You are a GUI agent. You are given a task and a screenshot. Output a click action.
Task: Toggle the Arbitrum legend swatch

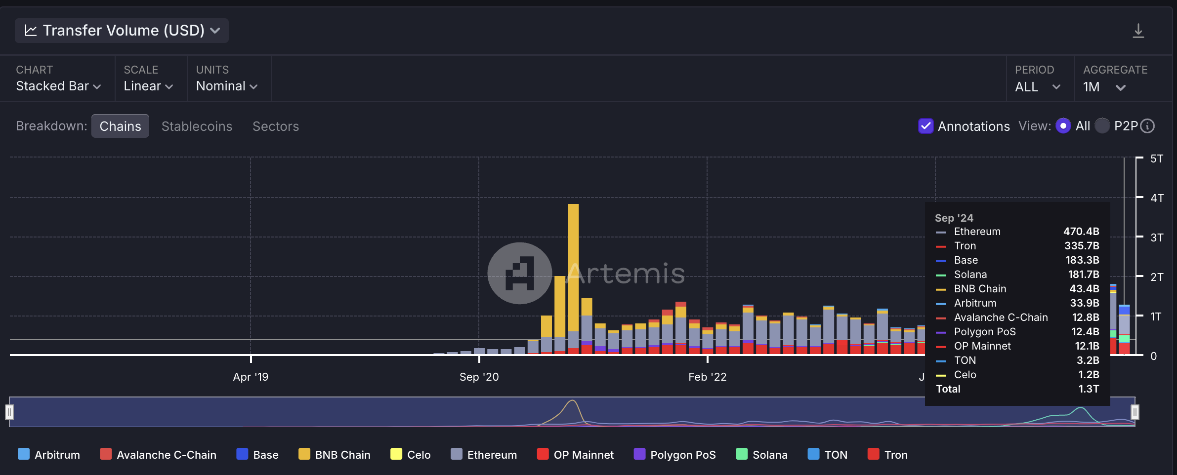tap(24, 454)
